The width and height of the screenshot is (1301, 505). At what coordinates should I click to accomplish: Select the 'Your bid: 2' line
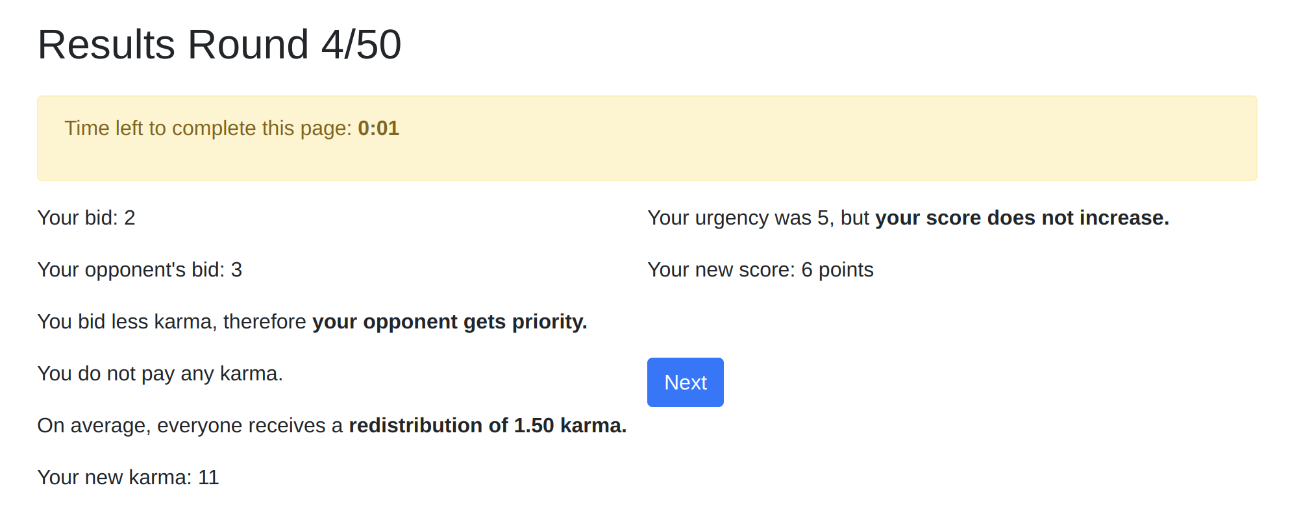86,218
